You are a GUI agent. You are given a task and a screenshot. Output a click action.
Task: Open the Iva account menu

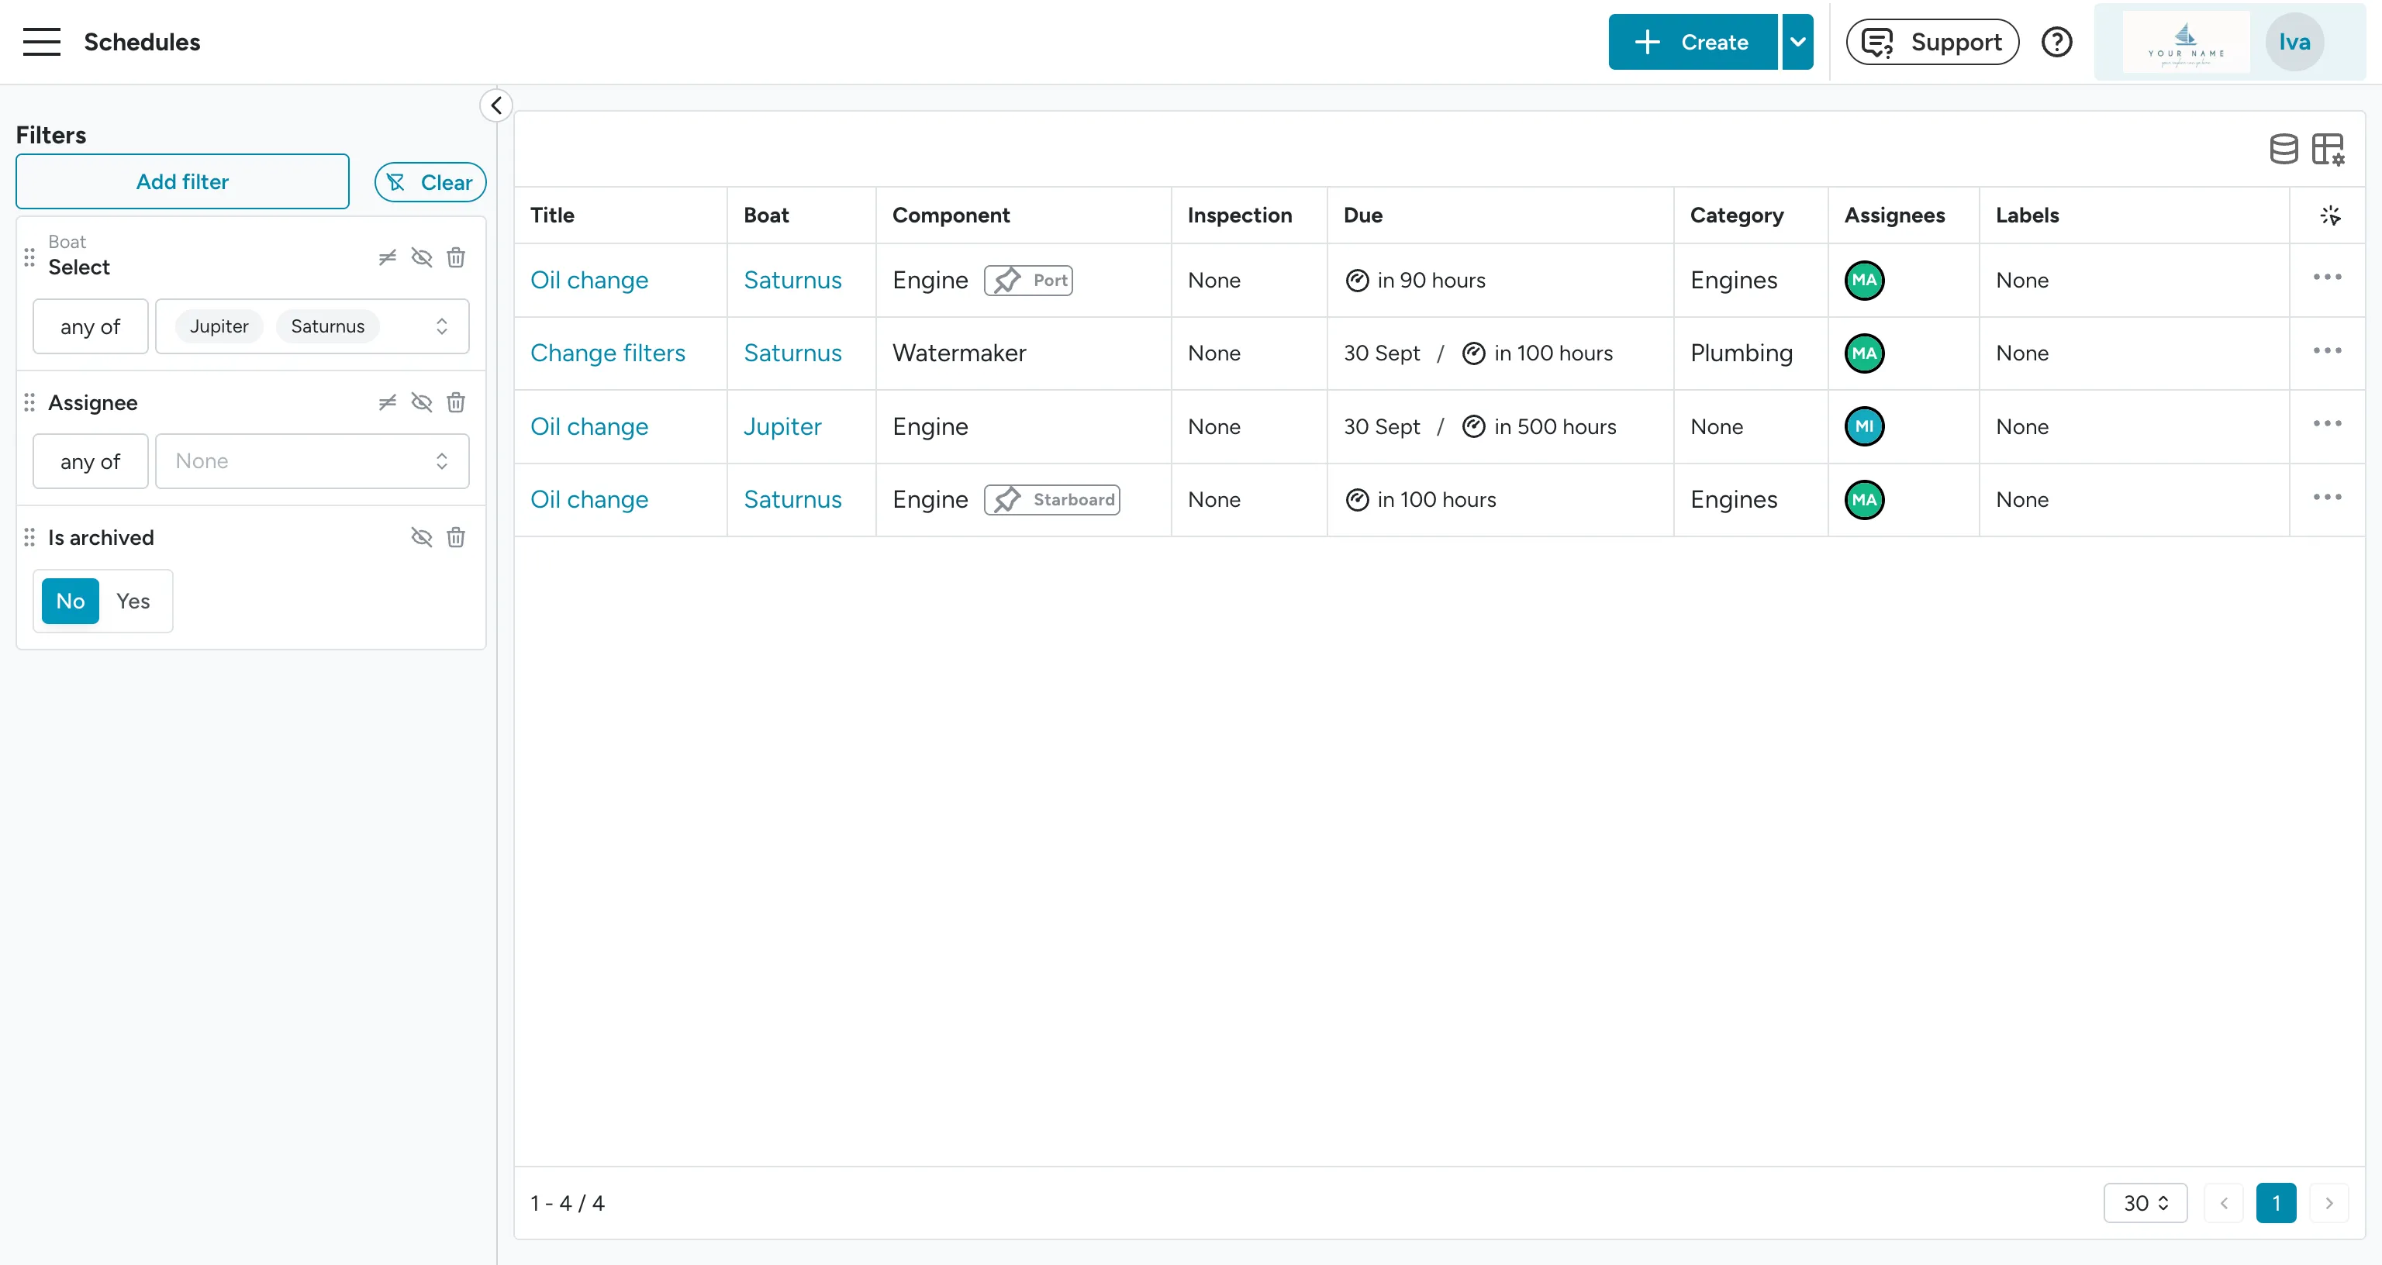[2295, 42]
